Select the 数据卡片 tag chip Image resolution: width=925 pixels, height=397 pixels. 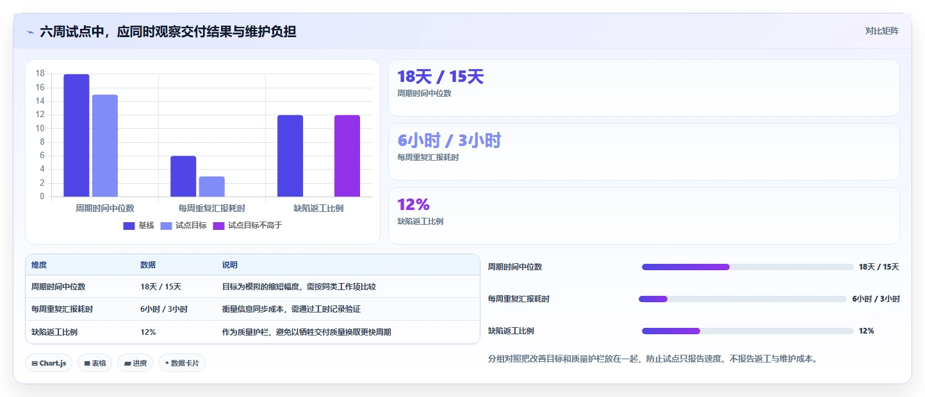[182, 363]
